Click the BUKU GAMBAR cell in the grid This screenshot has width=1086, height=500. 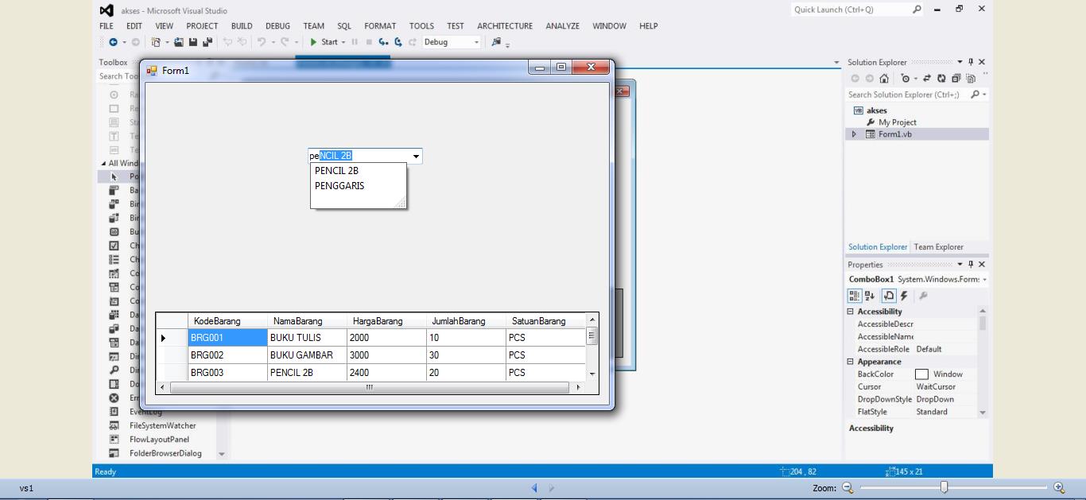coord(307,355)
